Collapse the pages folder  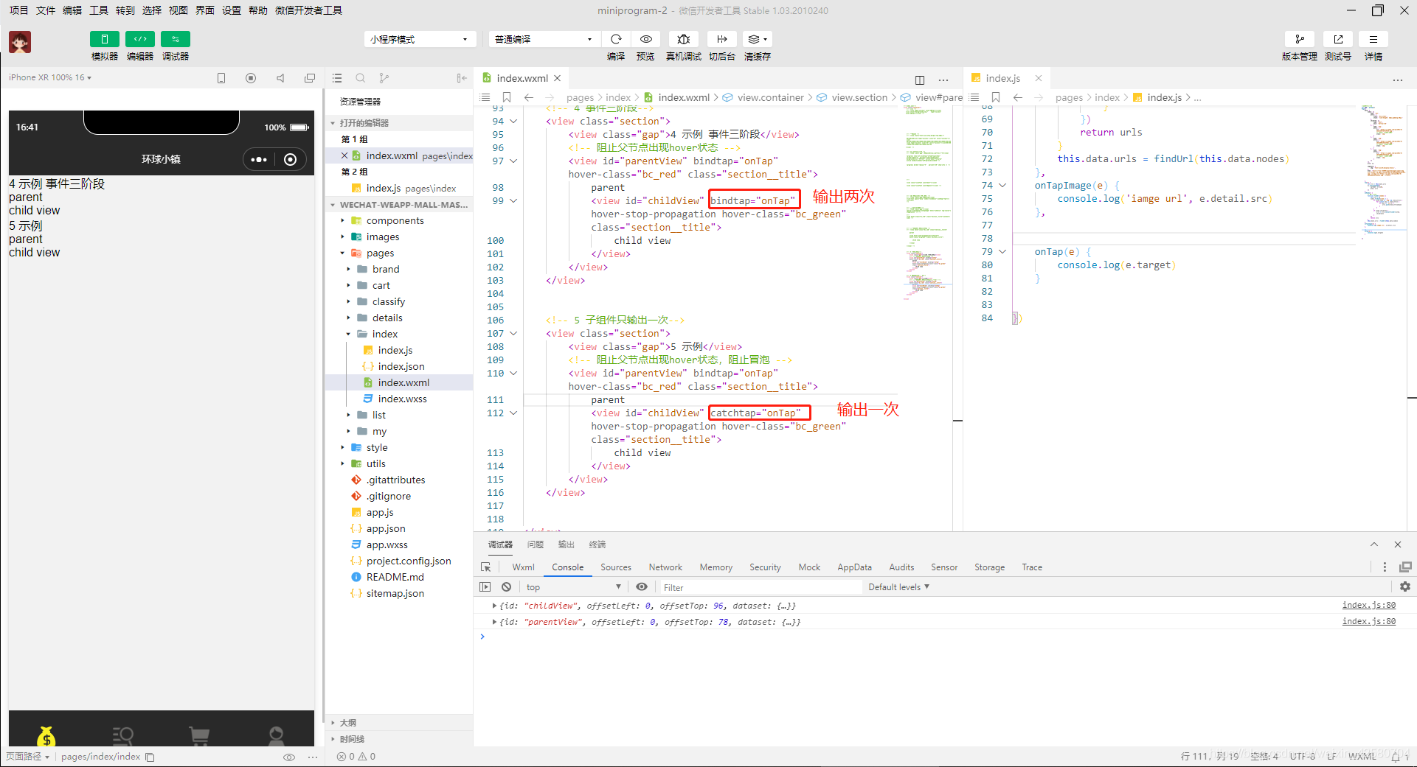tap(342, 253)
